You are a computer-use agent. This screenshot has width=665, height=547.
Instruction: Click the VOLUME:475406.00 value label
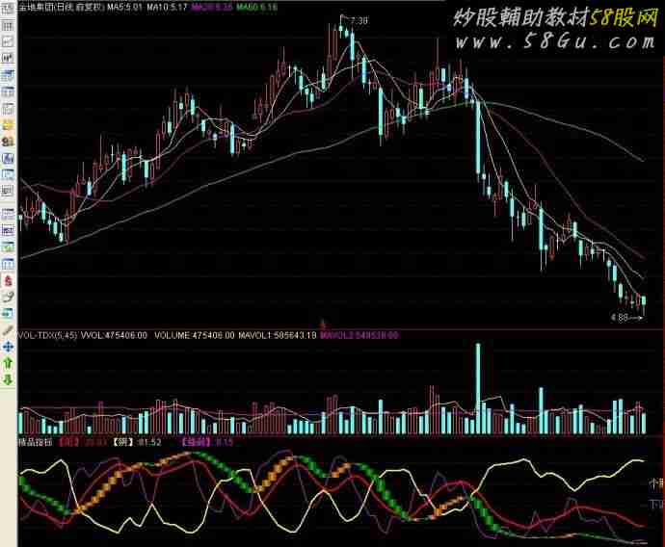[x=195, y=335]
